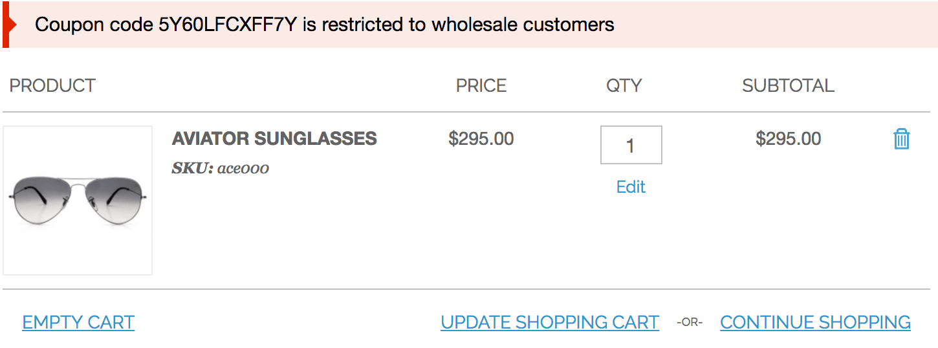Click the Edit link under quantity
The height and width of the screenshot is (348, 938).
[x=631, y=187]
